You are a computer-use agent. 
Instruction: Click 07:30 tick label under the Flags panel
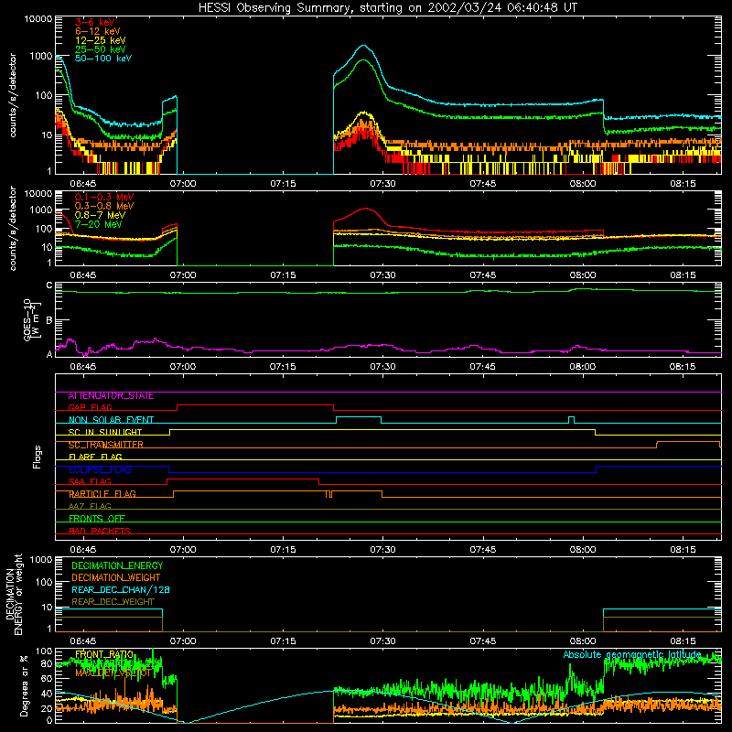click(382, 550)
